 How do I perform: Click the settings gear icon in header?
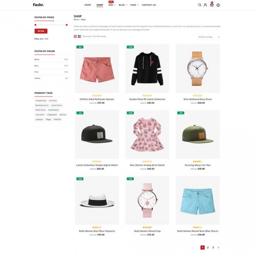point(218,5)
